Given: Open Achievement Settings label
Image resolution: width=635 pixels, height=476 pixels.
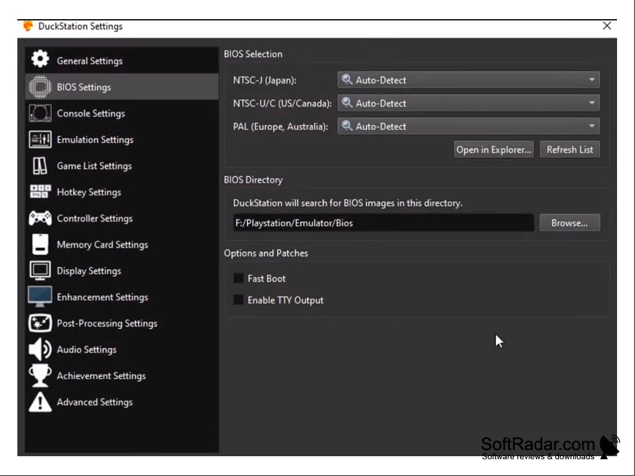Looking at the screenshot, I should (101, 376).
